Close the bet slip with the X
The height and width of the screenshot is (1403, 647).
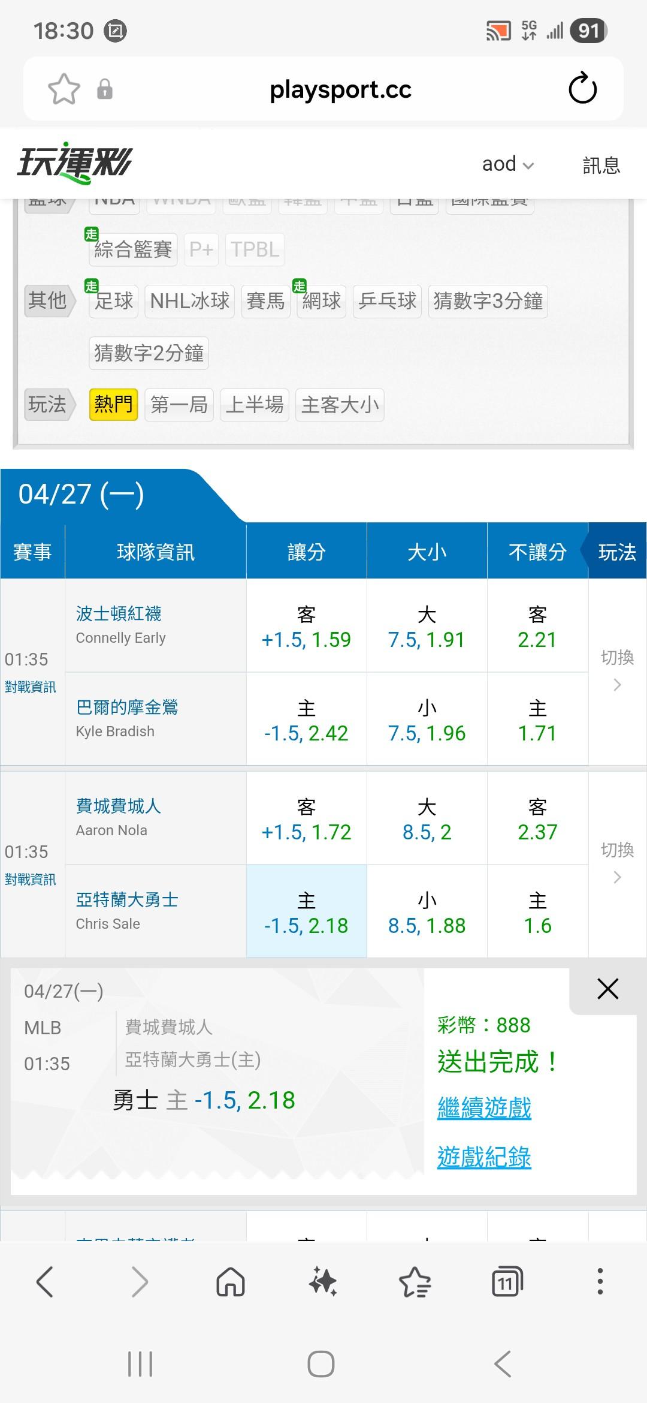pyautogui.click(x=607, y=989)
